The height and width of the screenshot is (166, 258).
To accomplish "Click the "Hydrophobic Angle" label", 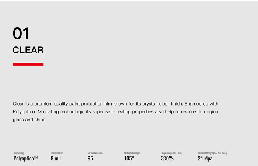I will pos(132,153).
